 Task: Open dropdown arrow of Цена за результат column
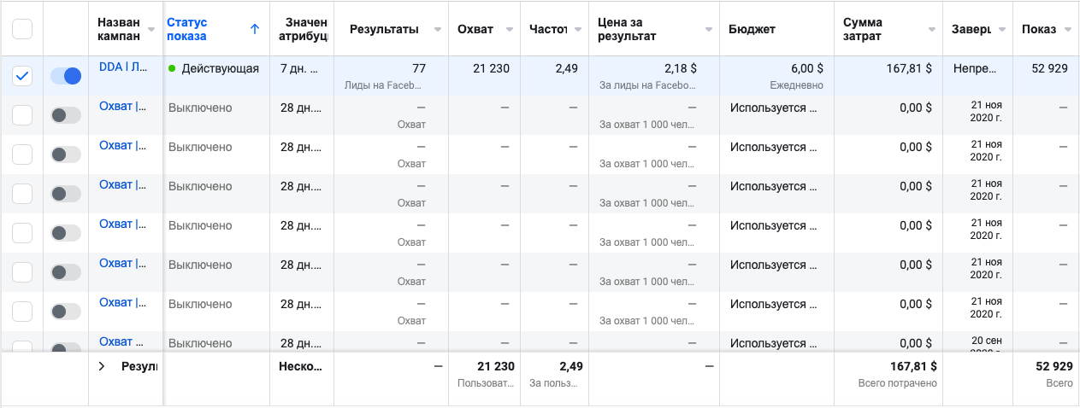coord(708,30)
